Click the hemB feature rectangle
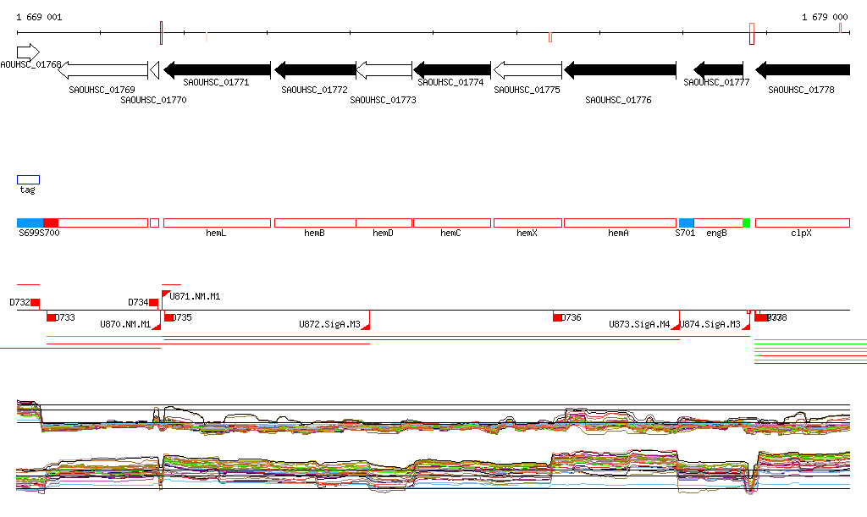This screenshot has width=867, height=517. click(x=315, y=223)
